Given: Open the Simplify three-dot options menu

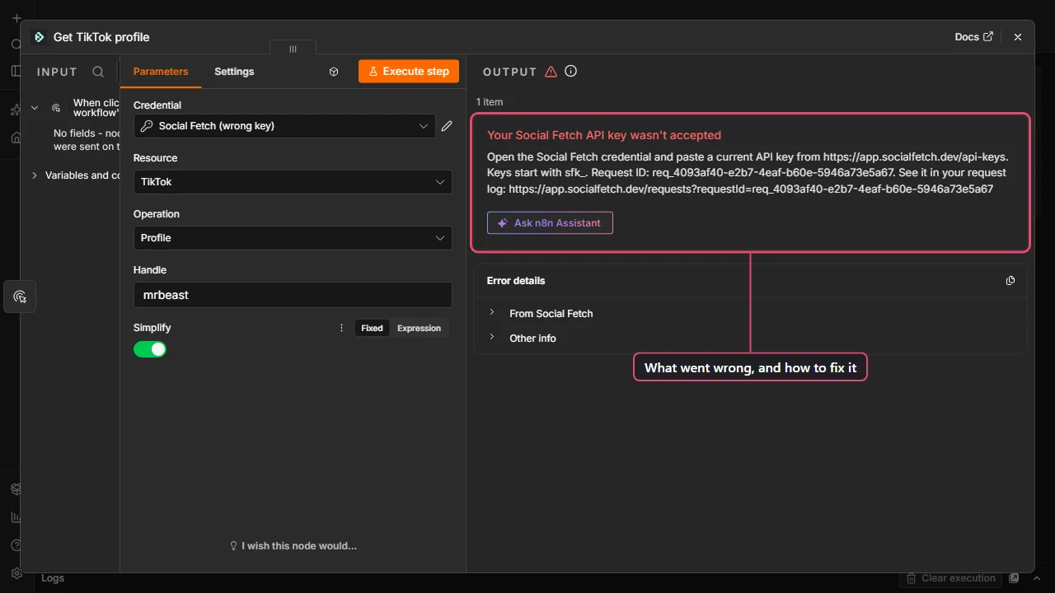Looking at the screenshot, I should coord(341,328).
